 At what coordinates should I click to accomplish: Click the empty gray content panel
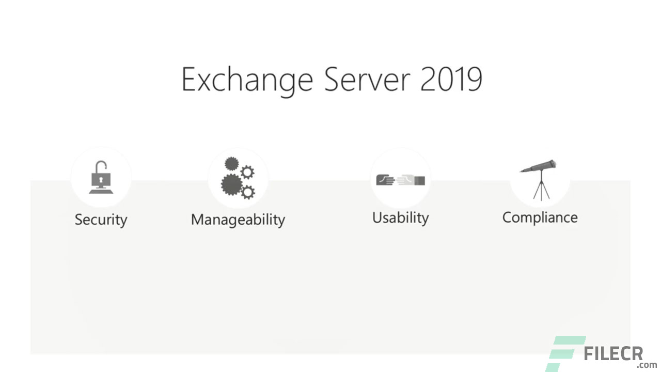tap(330, 289)
